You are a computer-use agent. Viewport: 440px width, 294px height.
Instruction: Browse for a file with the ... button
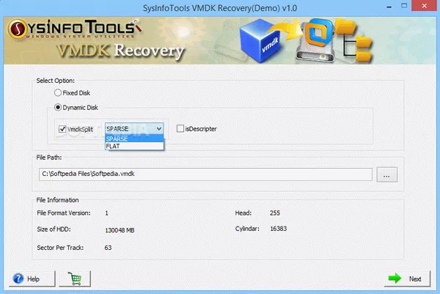(x=386, y=174)
